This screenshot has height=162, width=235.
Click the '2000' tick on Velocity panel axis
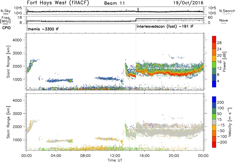click(17, 127)
